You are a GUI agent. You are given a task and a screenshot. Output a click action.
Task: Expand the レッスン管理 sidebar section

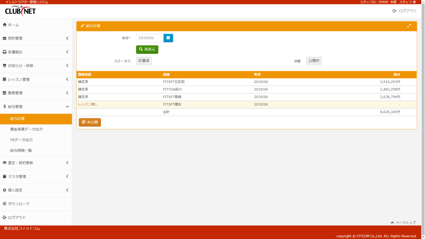(36, 79)
